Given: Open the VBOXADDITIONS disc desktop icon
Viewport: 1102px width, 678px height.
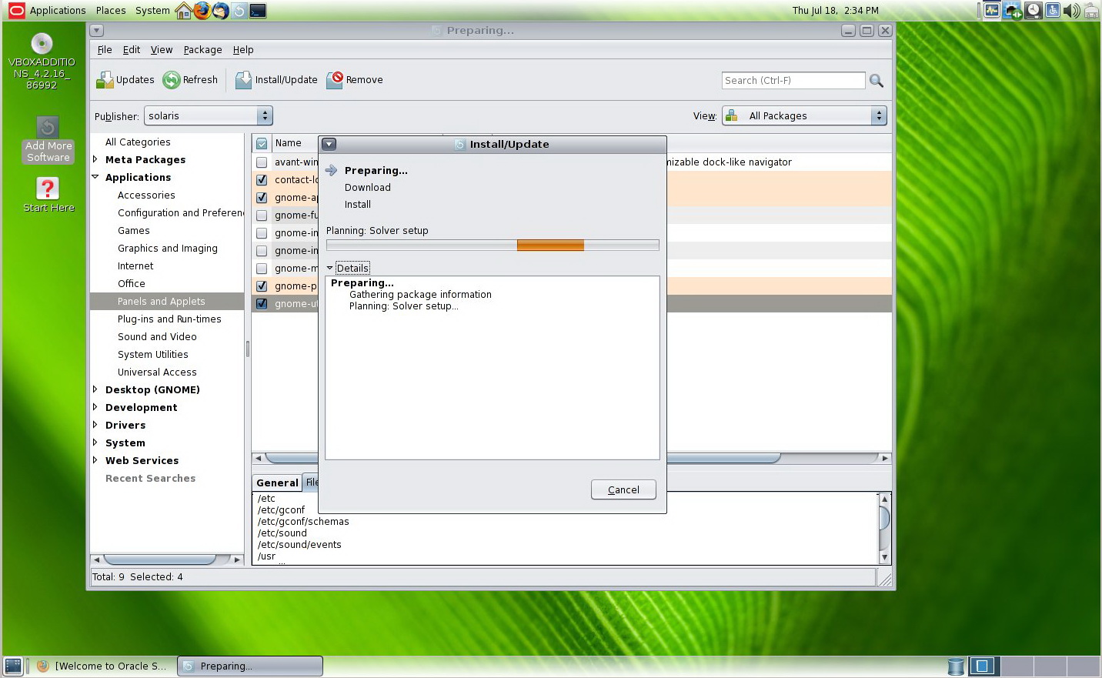Looking at the screenshot, I should click(x=42, y=62).
